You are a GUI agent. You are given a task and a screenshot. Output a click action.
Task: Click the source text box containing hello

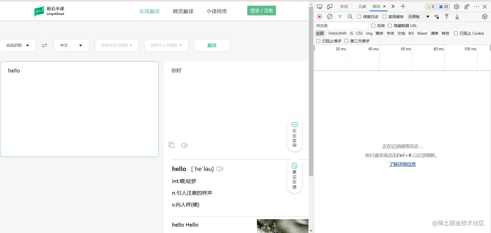point(79,109)
